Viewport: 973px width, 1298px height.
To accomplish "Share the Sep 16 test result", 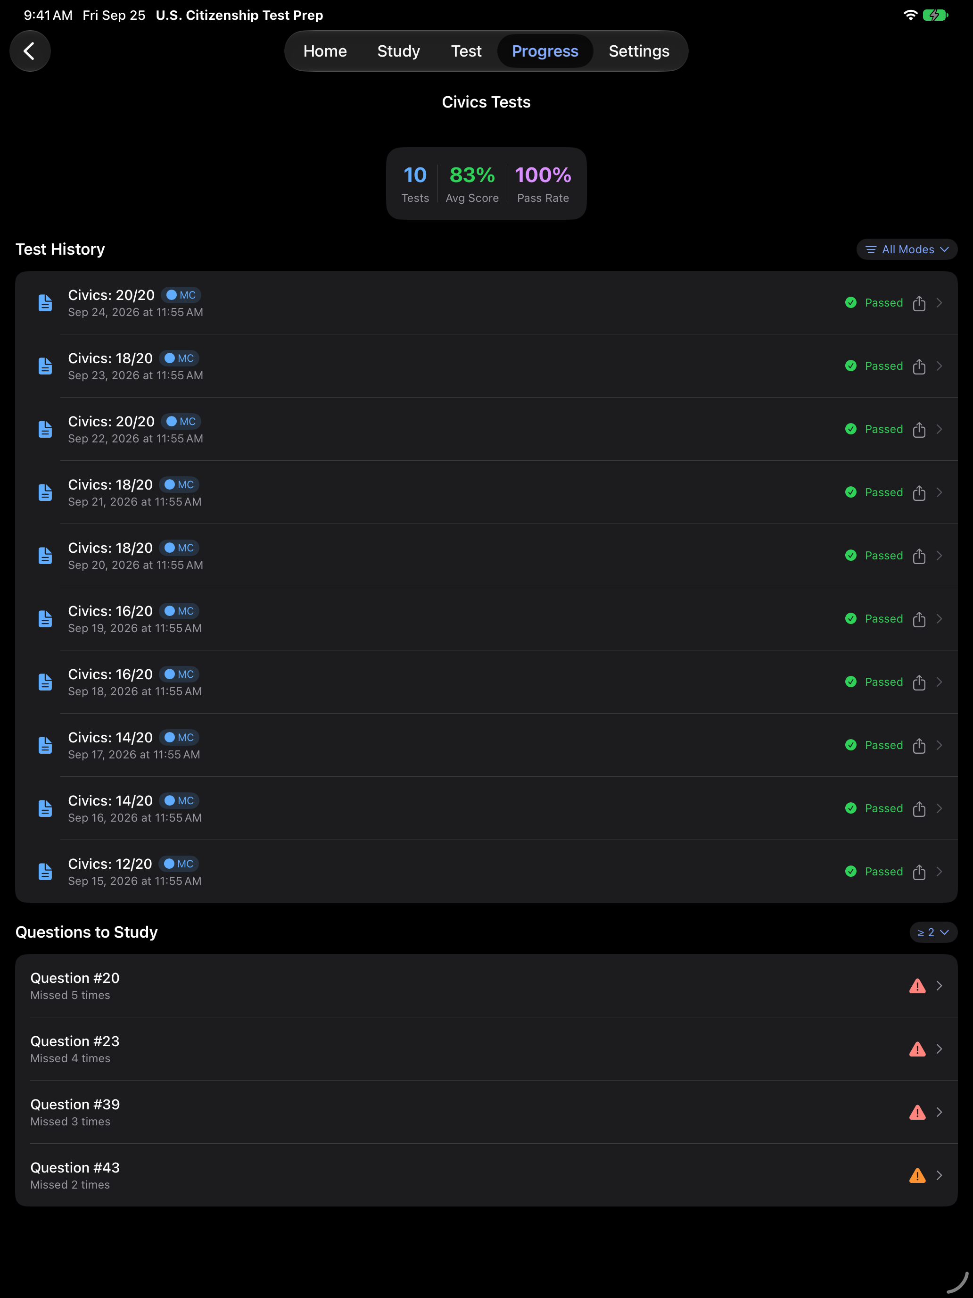I will [x=918, y=808].
